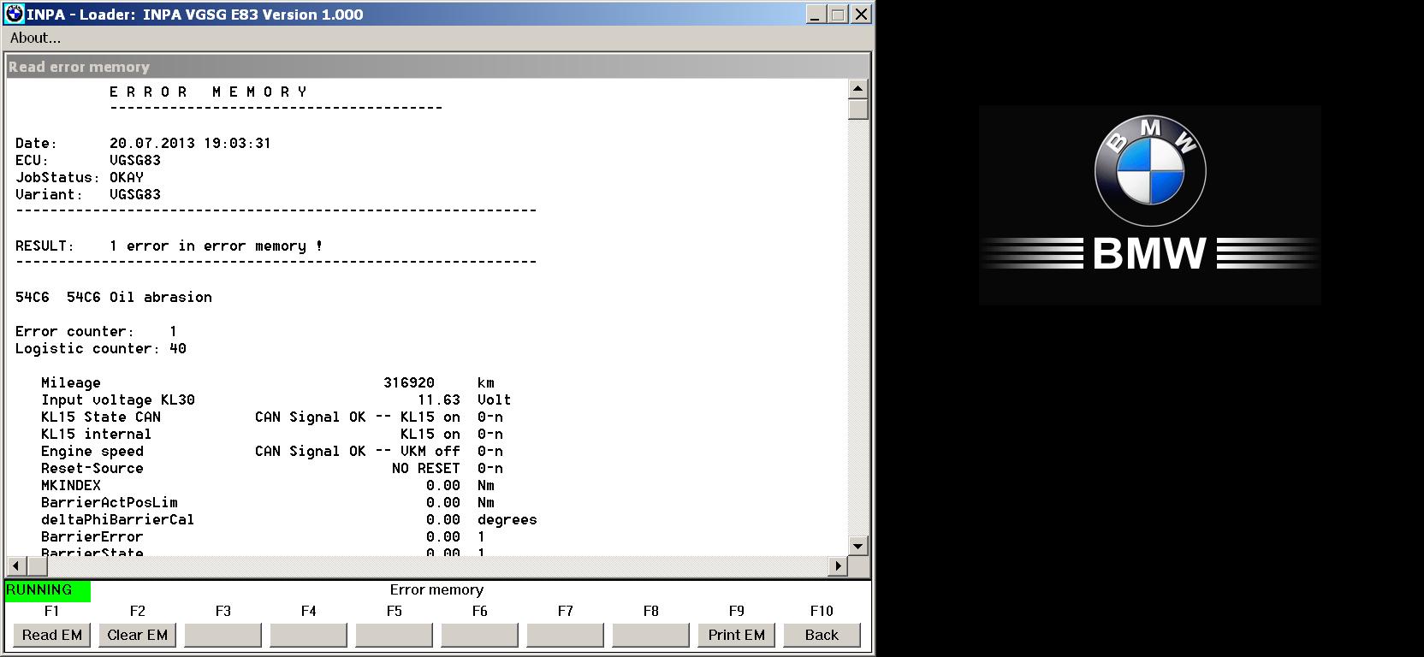Click the "KL15 State CAN" row
This screenshot has height=657, width=1424.
tap(272, 417)
